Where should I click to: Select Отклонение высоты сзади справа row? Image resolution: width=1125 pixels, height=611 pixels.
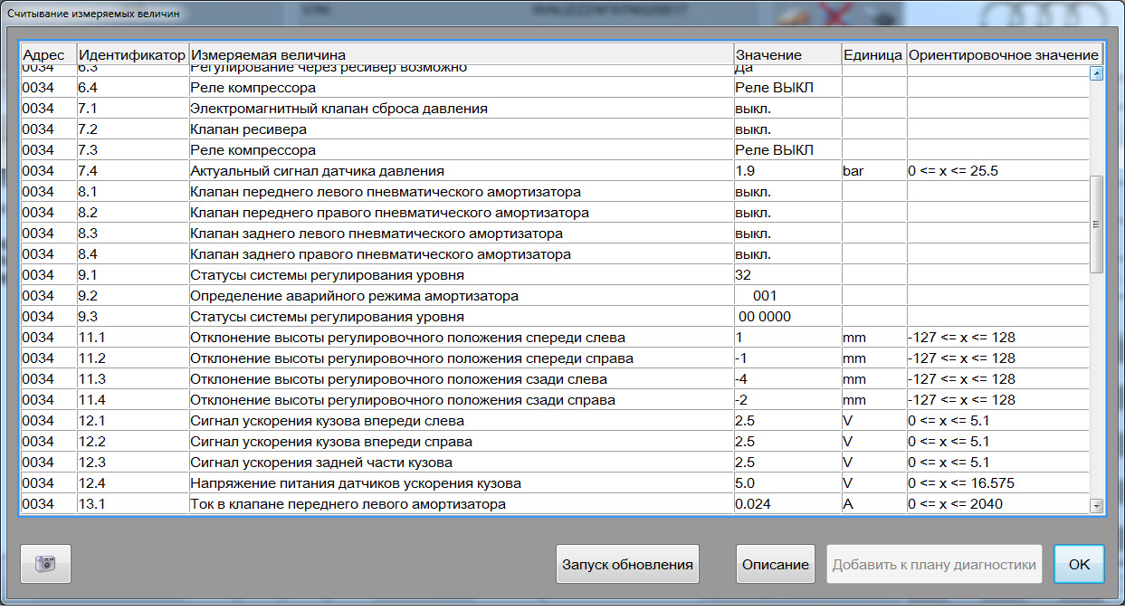click(555, 400)
